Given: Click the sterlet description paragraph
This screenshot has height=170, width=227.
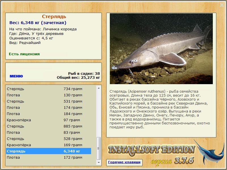Looking at the screenshot, I should point(160,109).
